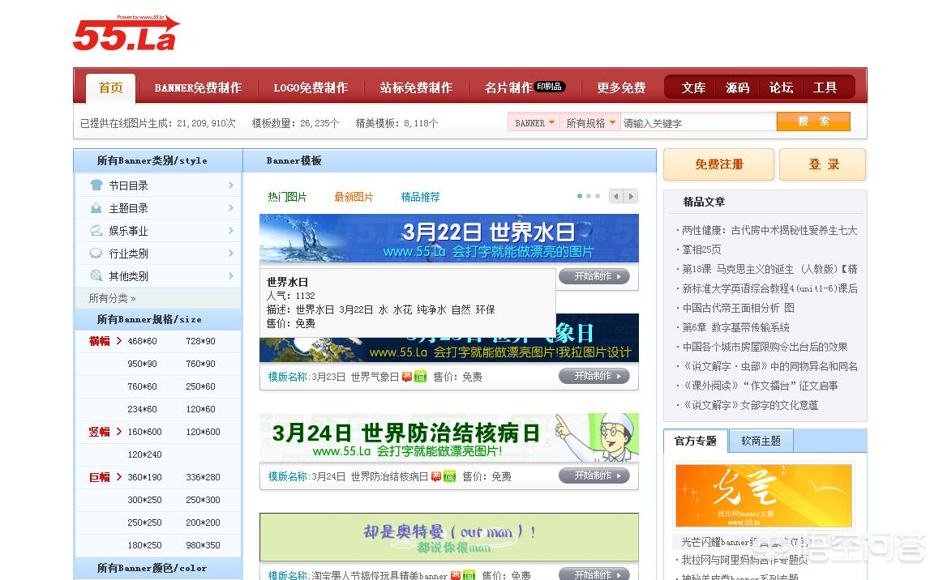Click 开始制作 for the 世界防治结核病日 template
943x580 pixels.
pos(595,476)
